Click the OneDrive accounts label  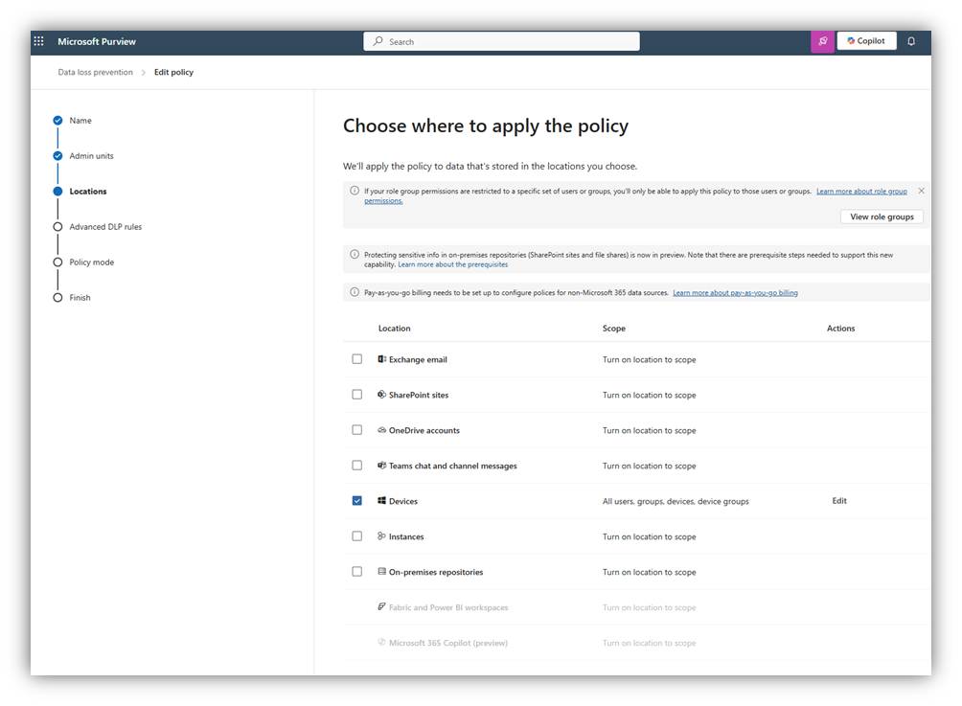424,430
